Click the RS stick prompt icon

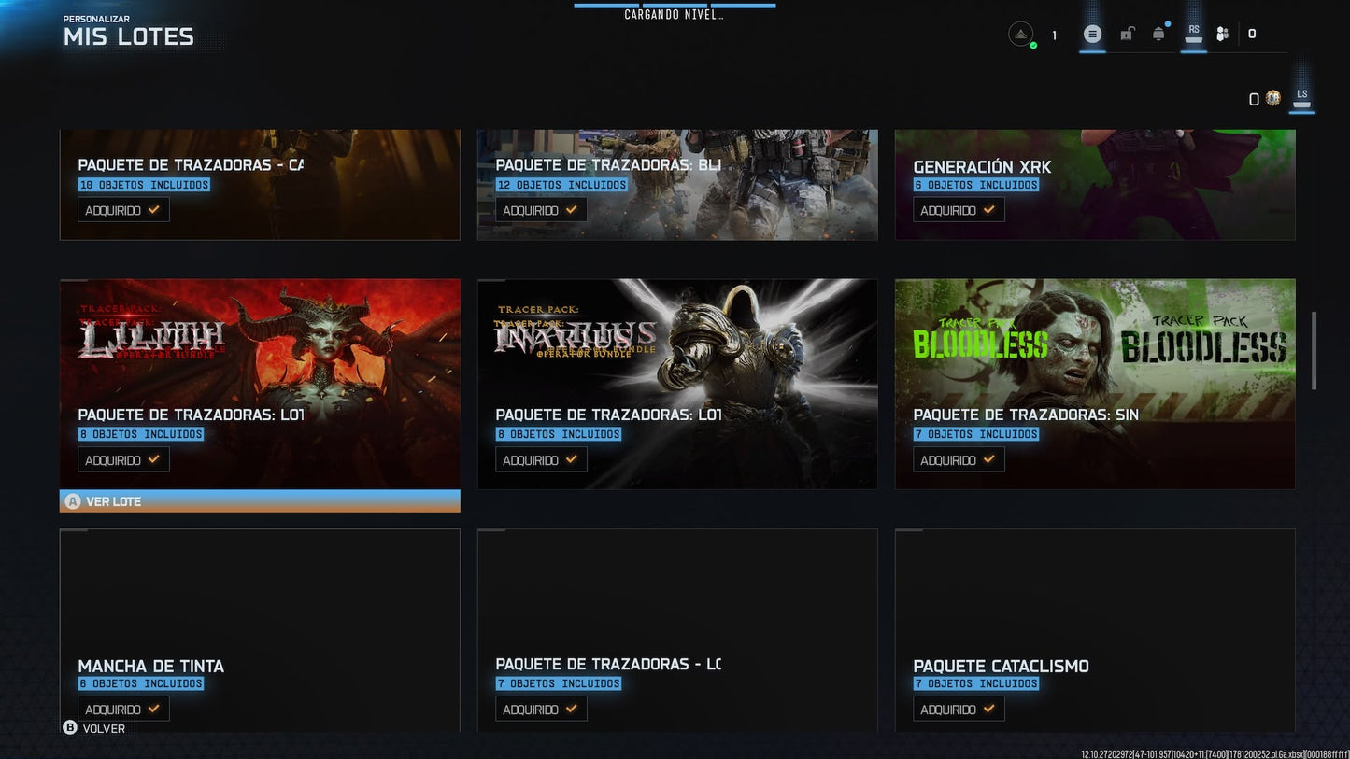1194,34
